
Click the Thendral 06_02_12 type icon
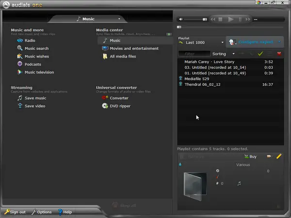pyautogui.click(x=180, y=84)
